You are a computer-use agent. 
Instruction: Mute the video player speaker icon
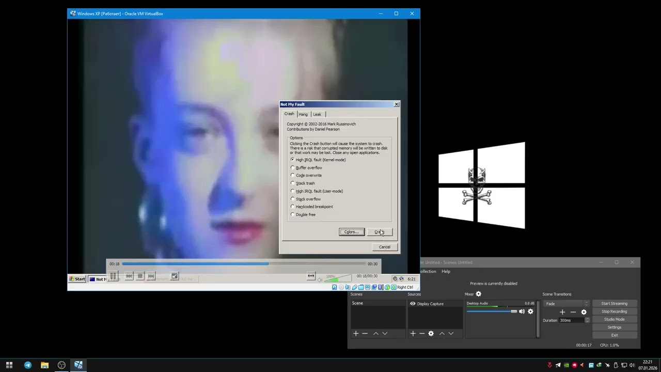[x=320, y=280]
